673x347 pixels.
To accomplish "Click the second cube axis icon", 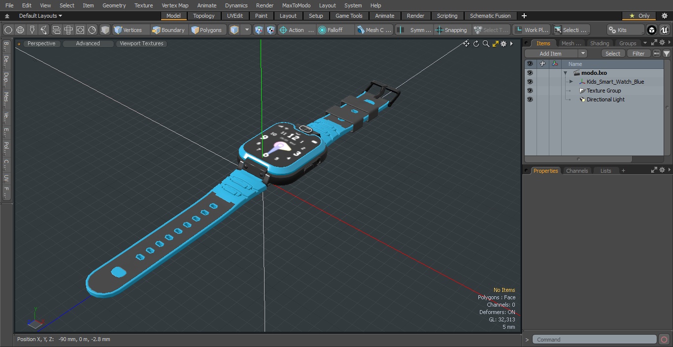I will 271,30.
